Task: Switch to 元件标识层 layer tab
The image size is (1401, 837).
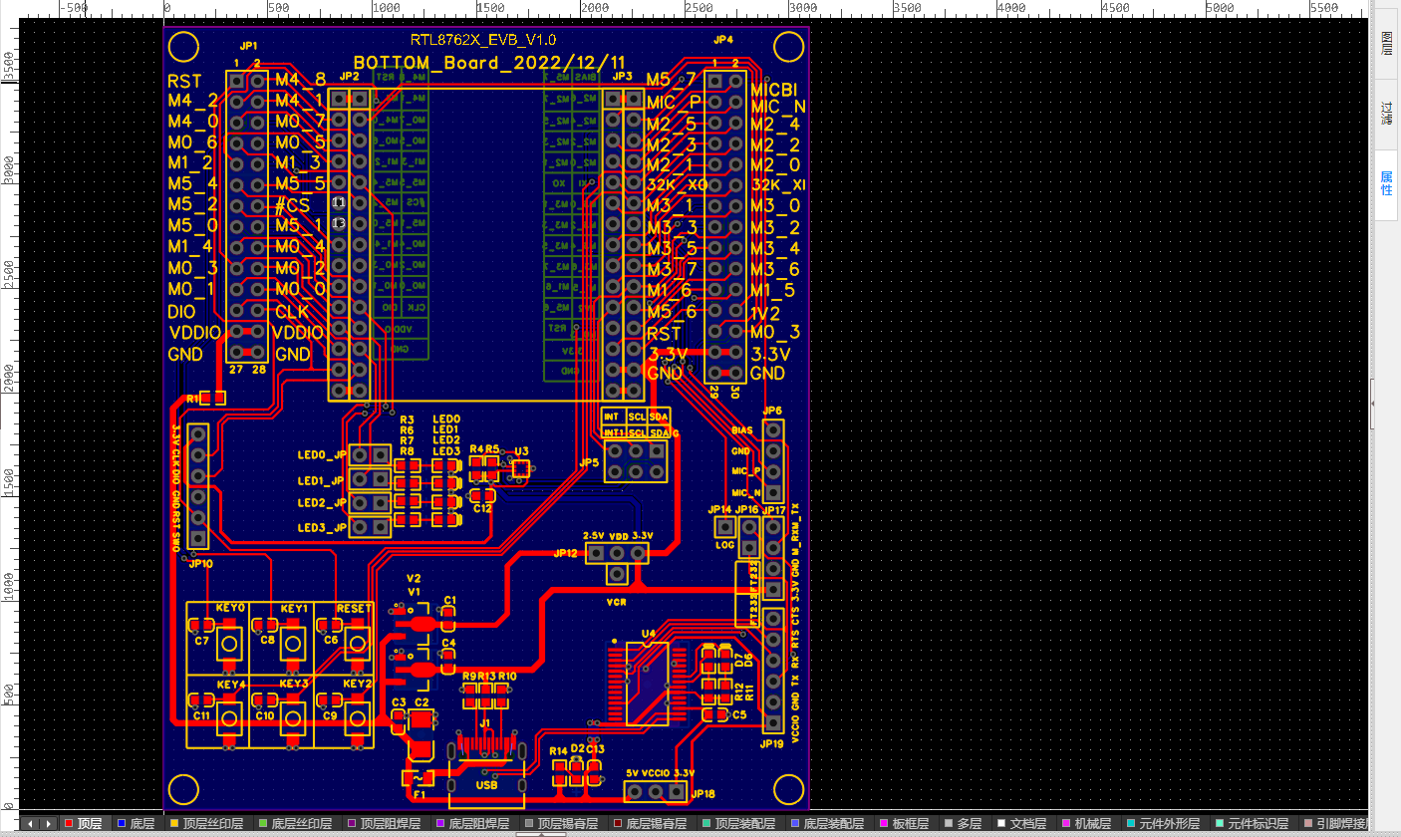Action: pos(1254,824)
